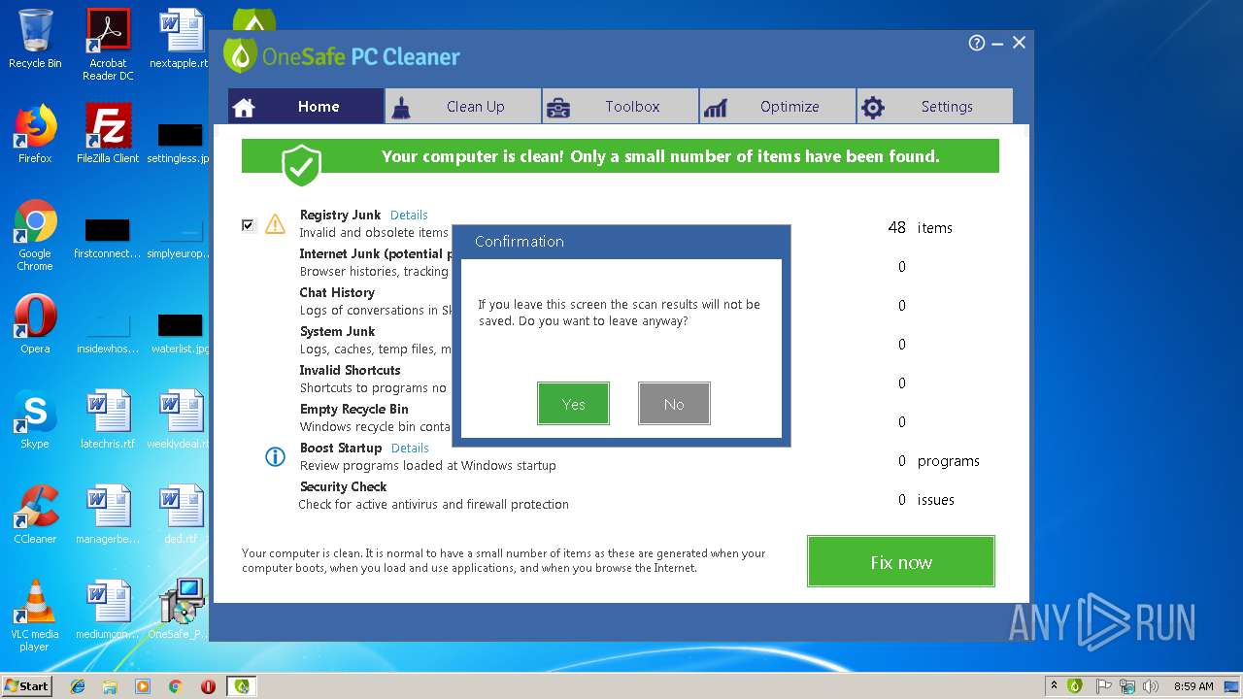Select the OneSafe_P installer desktop icon
Viewport: 1243px width, 699px height.
click(180, 610)
